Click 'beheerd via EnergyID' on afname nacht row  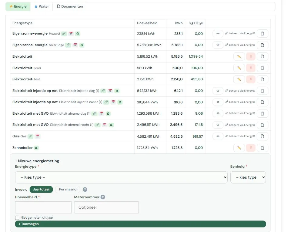[x=240, y=125]
